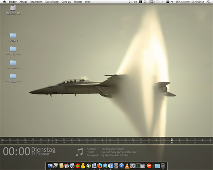
Task: Click the music note icon in widget
Action: [79, 152]
